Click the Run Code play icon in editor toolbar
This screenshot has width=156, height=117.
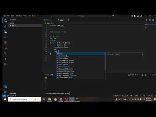tap(147, 20)
